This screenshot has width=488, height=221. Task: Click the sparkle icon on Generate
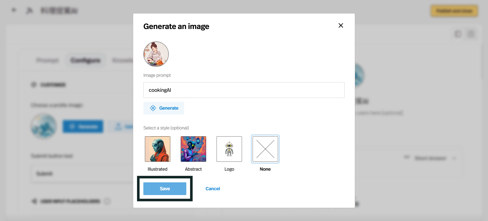click(153, 108)
